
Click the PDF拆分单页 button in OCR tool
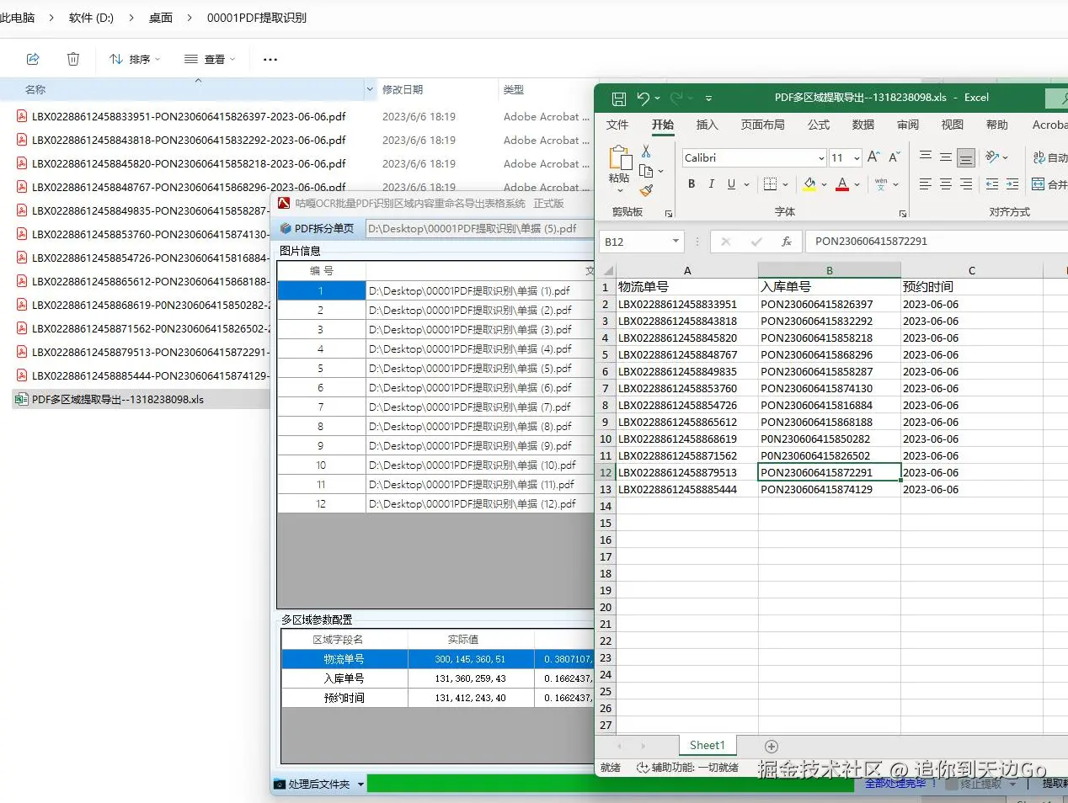coord(318,228)
